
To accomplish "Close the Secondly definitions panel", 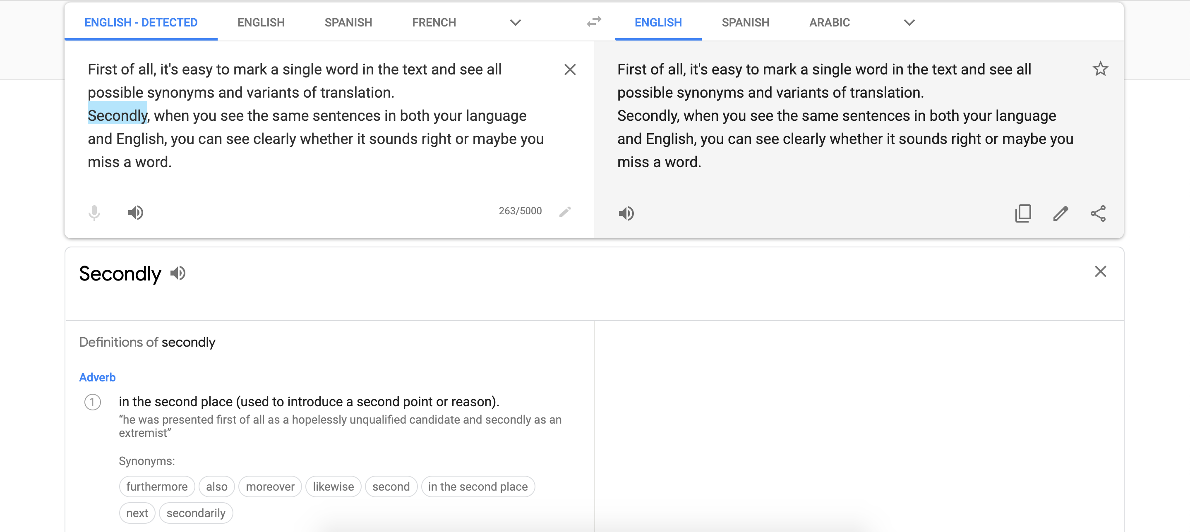I will [x=1100, y=271].
